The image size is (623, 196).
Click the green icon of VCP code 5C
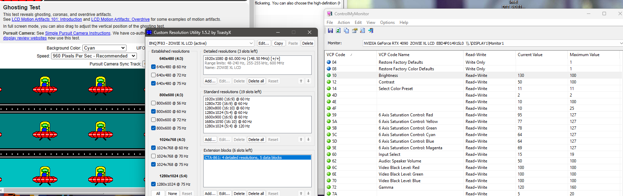pos(329,135)
